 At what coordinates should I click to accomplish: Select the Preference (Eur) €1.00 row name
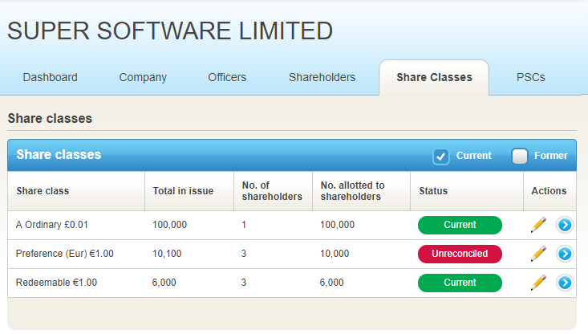(x=65, y=254)
